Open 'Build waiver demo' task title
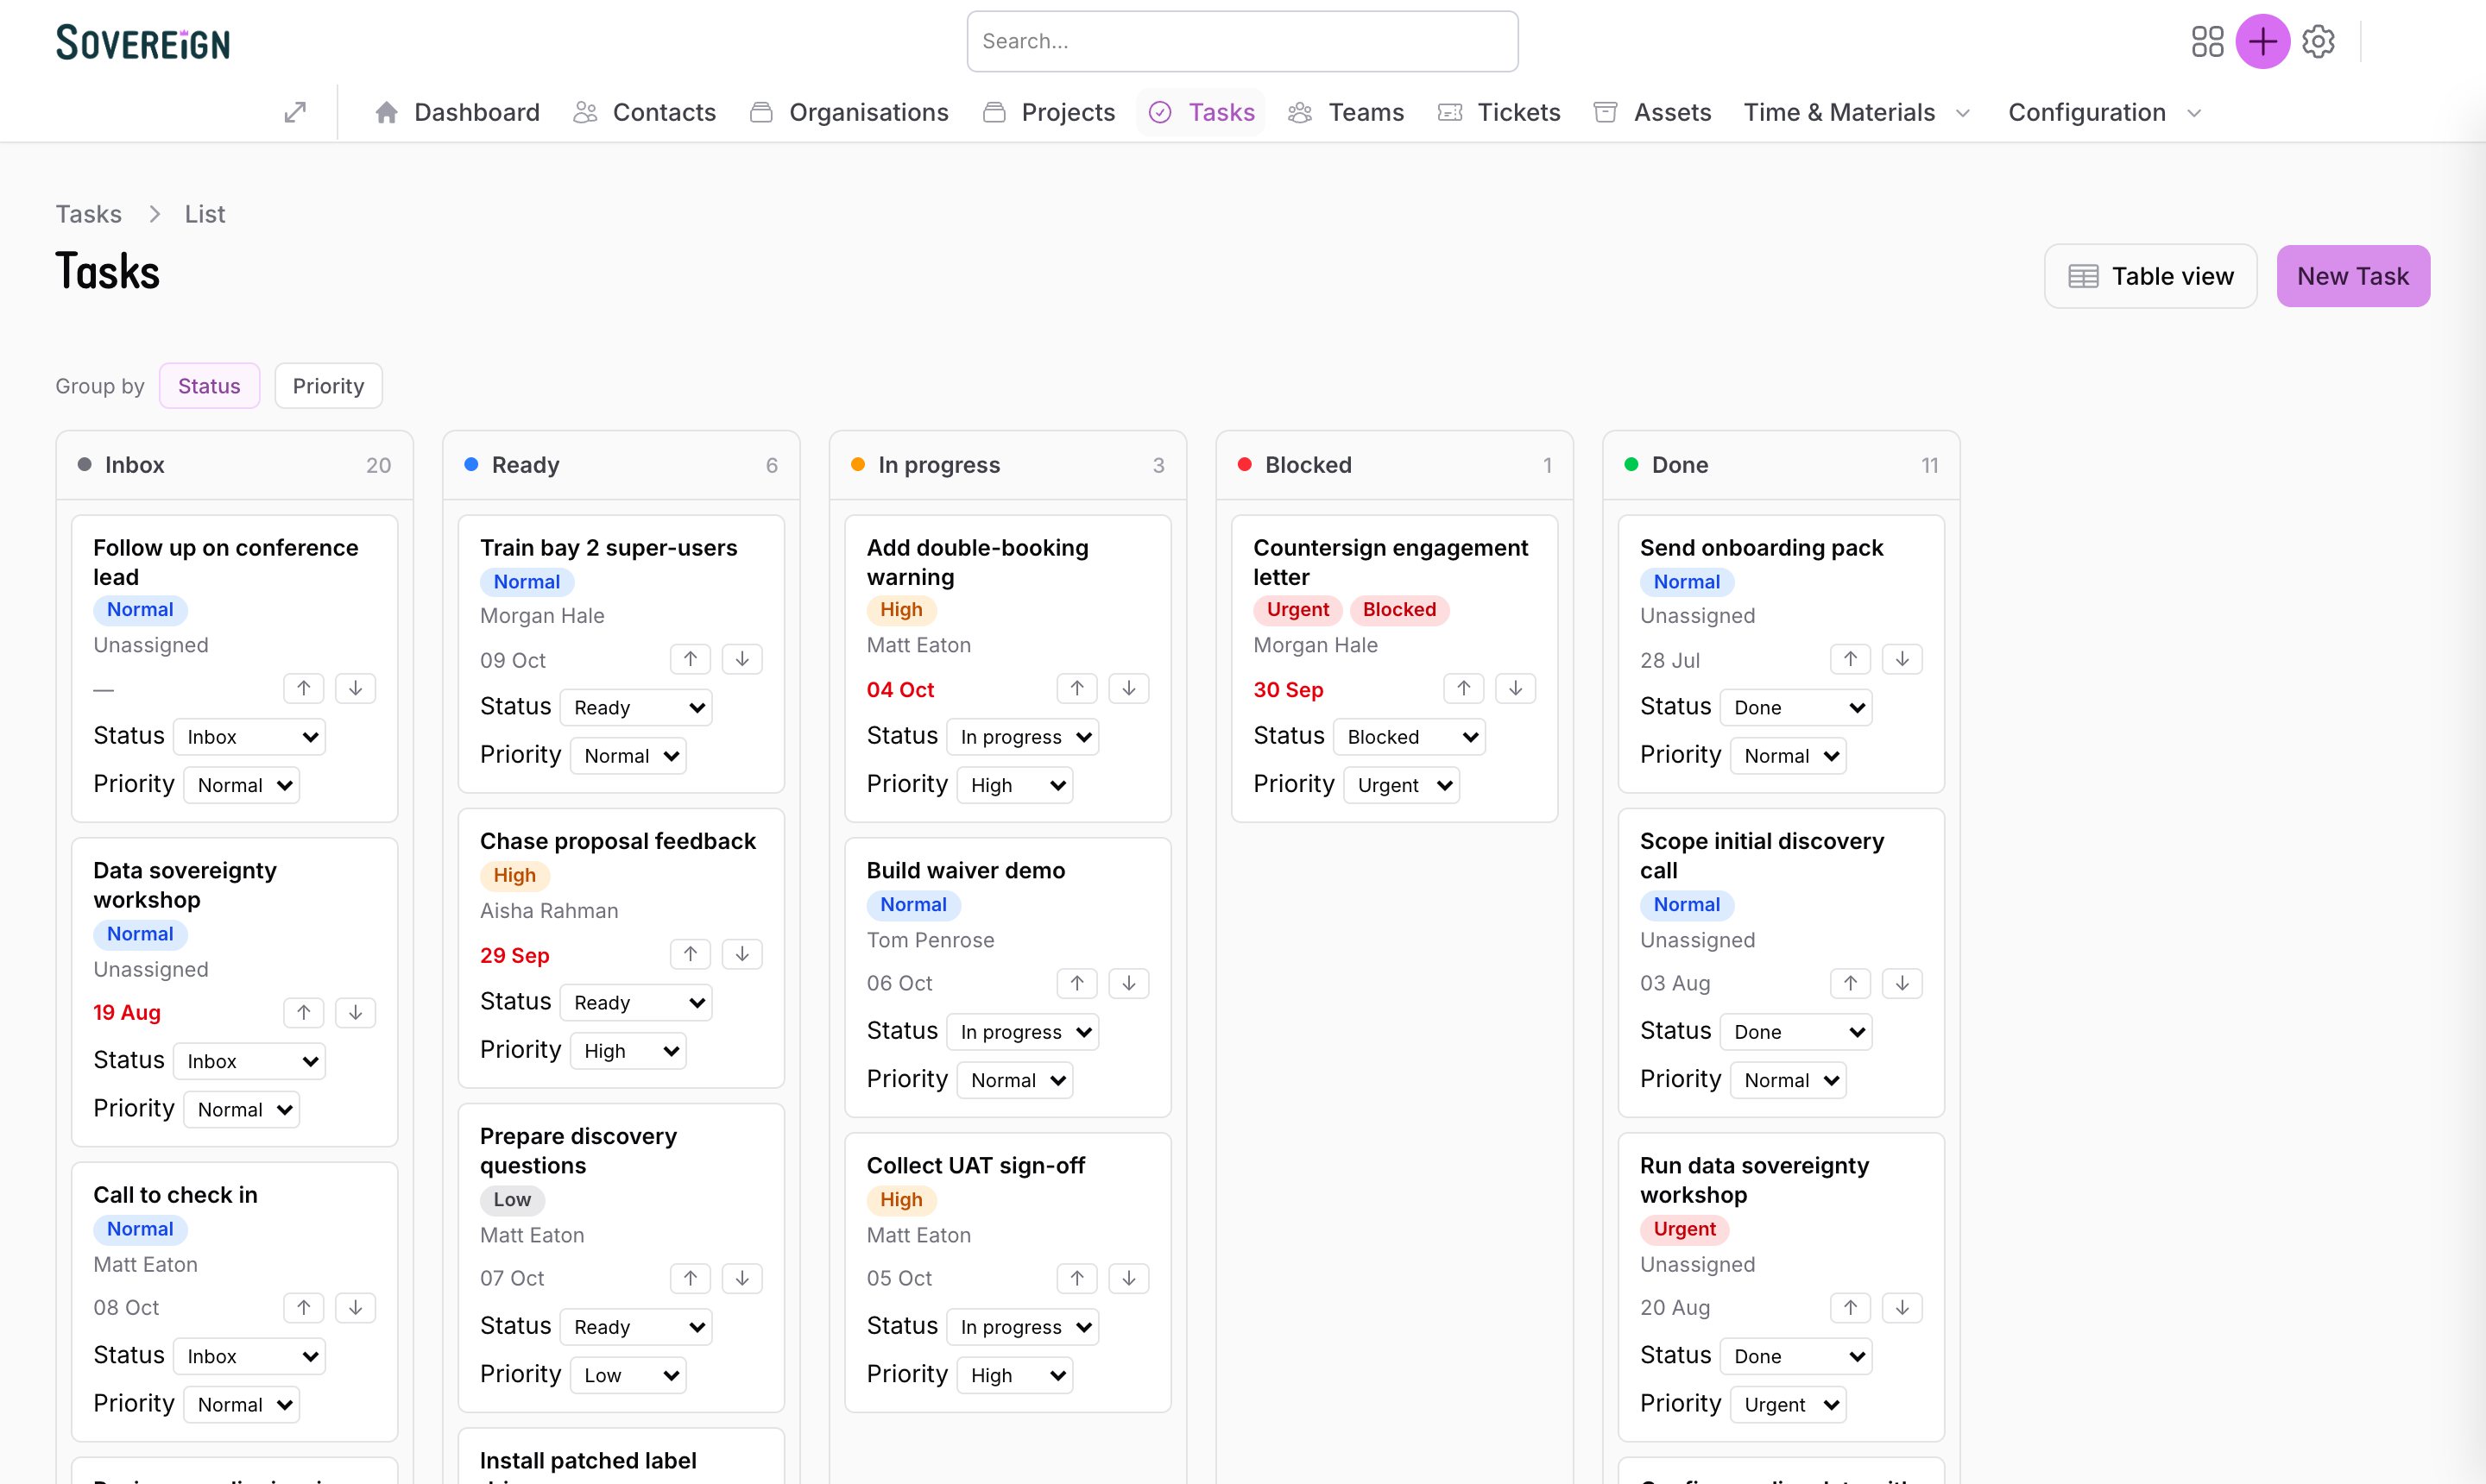 tap(965, 870)
